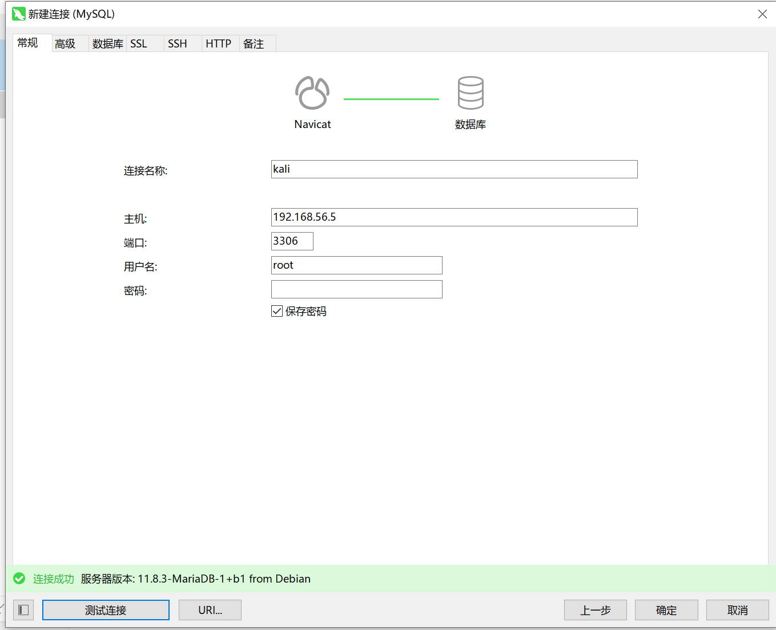Image resolution: width=776 pixels, height=630 pixels.
Task: Click the 连接名称: label
Action: click(x=146, y=170)
